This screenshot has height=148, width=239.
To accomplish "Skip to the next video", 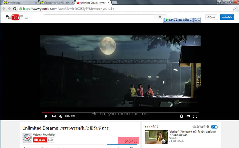I will [54, 116].
